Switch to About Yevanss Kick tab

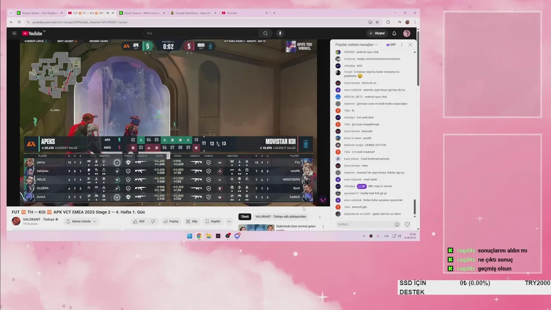pyautogui.click(x=142, y=13)
